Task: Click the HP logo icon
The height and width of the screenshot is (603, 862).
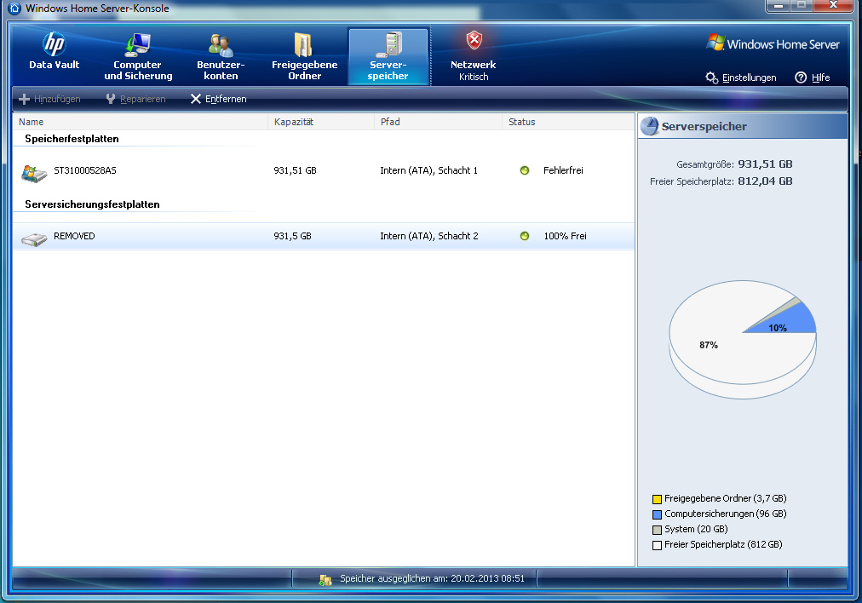Action: (x=54, y=43)
